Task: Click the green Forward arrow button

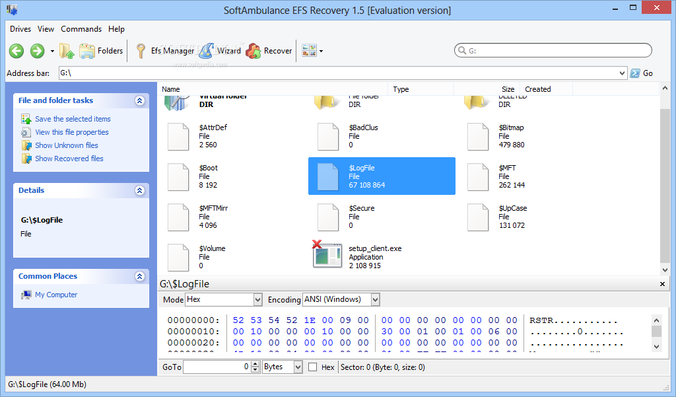Action: point(38,51)
